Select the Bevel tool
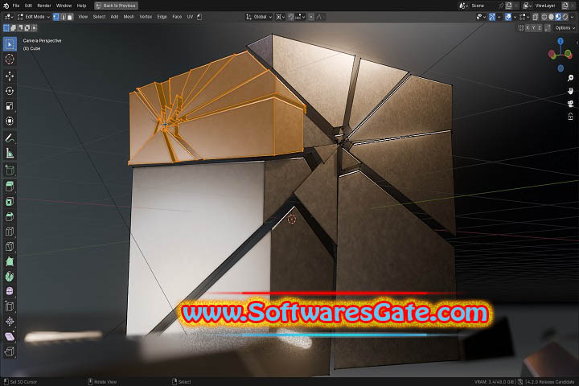 click(x=10, y=216)
